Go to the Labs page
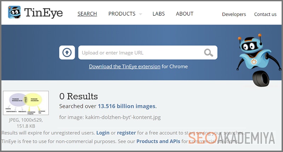Image resolution: width=283 pixels, height=152 pixels. coord(158,14)
